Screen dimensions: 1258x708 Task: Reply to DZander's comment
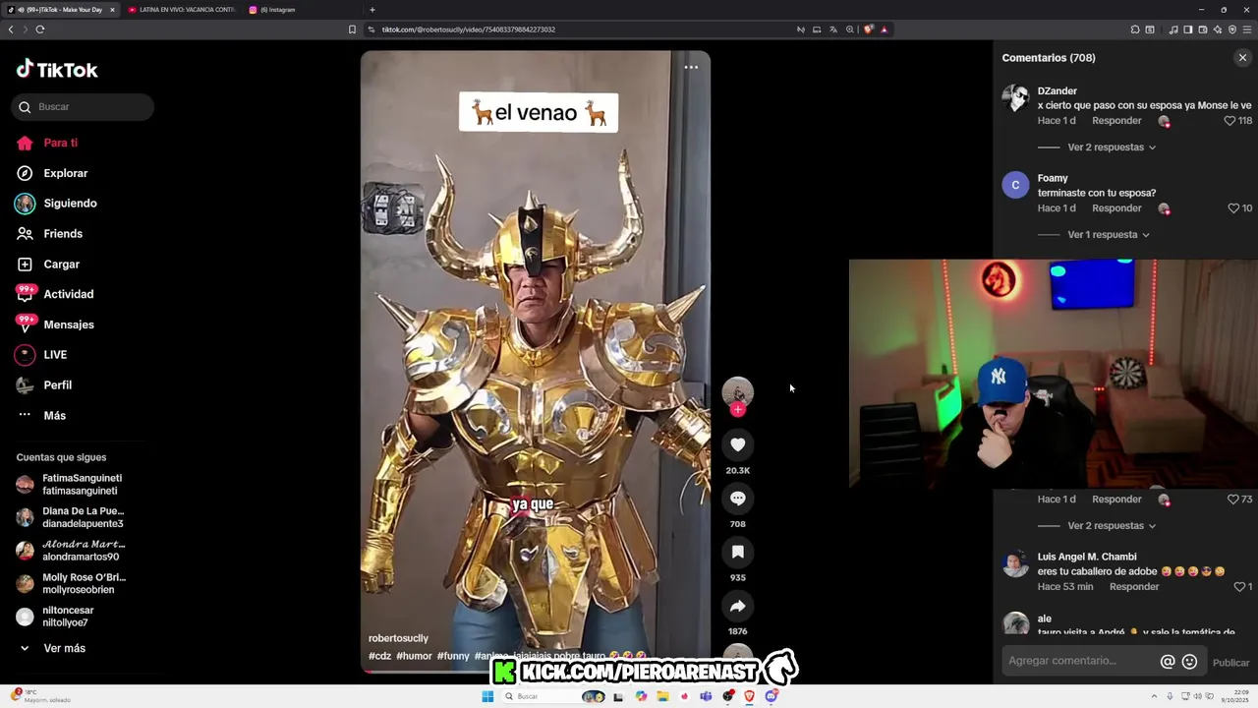click(x=1116, y=121)
